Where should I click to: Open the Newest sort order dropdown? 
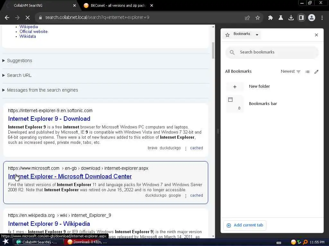[x=290, y=71]
